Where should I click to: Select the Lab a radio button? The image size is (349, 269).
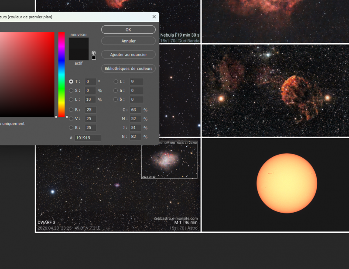click(x=116, y=90)
